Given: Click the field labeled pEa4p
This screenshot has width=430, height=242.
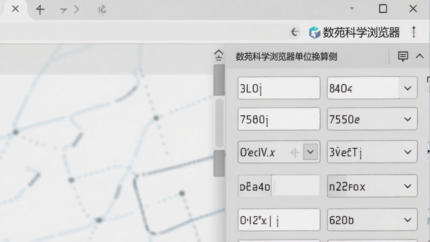Looking at the screenshot, I should (279, 186).
